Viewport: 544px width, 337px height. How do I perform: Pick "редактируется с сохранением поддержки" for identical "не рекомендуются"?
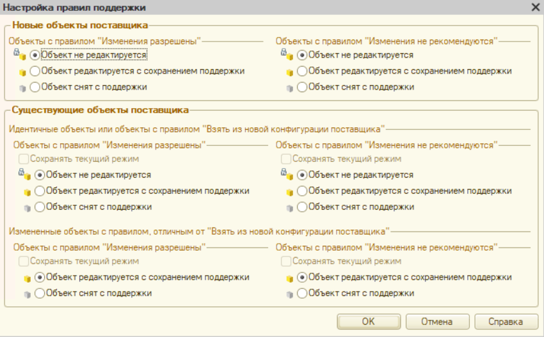[302, 191]
